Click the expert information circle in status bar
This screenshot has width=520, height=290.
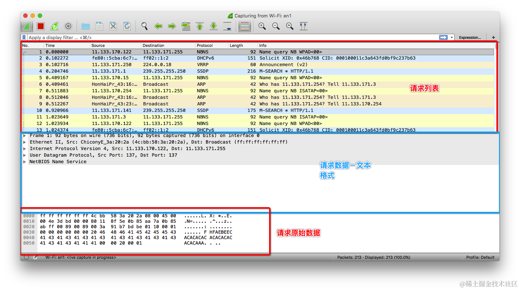pyautogui.click(x=26, y=257)
